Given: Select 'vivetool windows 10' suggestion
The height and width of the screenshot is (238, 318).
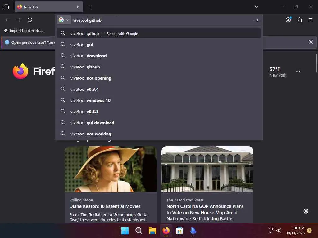Looking at the screenshot, I should pyautogui.click(x=159, y=100).
